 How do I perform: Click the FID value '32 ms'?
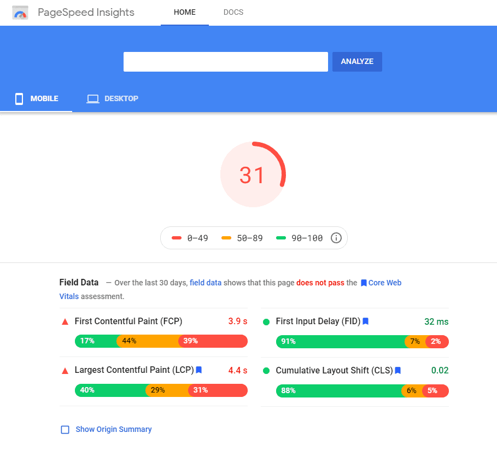click(x=436, y=322)
